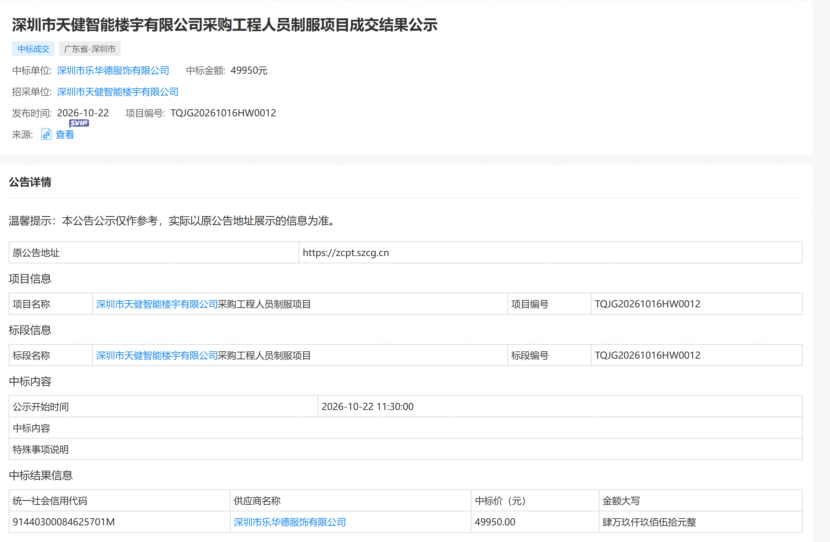Click the 标段名称 label cell
This screenshot has width=830, height=542.
[x=51, y=355]
